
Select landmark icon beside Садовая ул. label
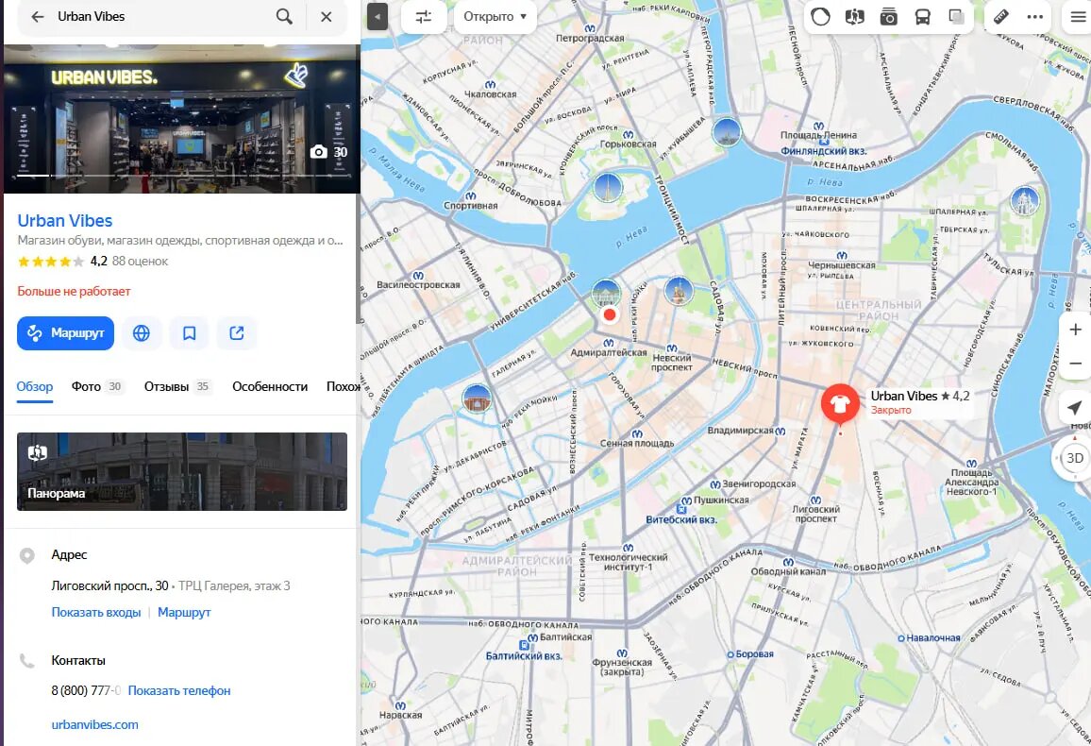pyautogui.click(x=678, y=291)
